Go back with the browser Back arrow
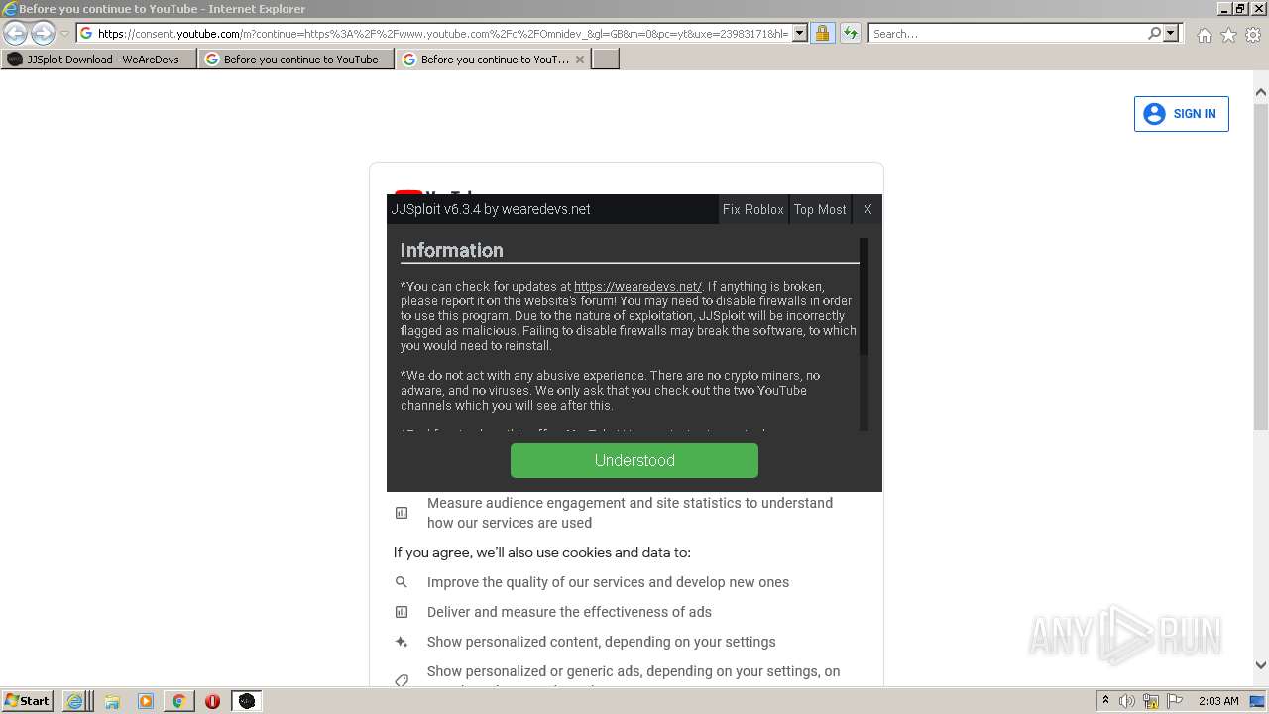 [x=15, y=34]
